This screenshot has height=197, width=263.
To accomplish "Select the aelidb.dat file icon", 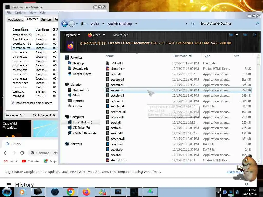I will 108,106.
